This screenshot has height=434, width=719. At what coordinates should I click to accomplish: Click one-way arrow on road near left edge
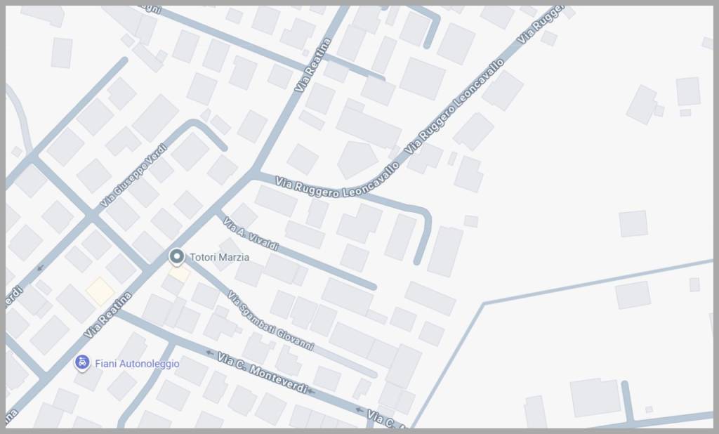point(40,268)
